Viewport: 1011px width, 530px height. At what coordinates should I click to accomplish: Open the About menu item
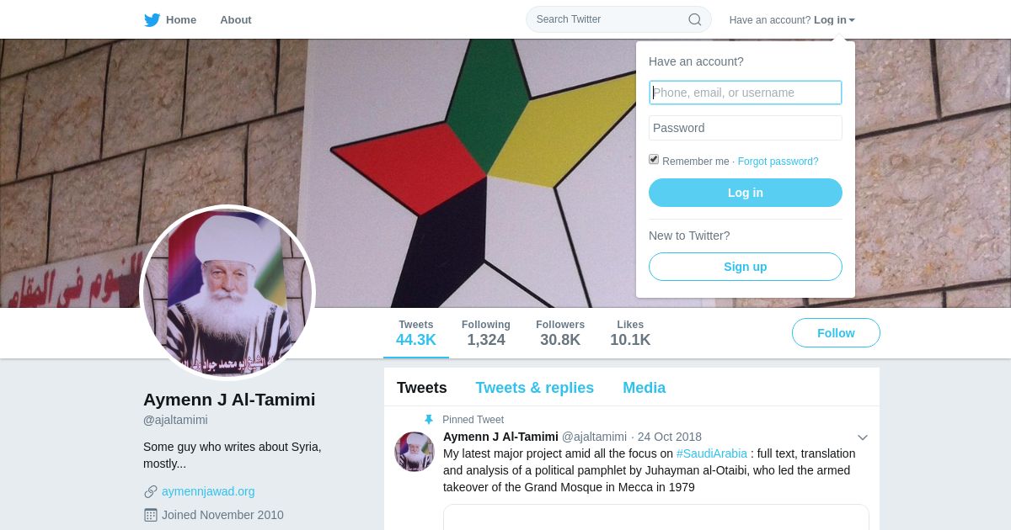tap(236, 20)
